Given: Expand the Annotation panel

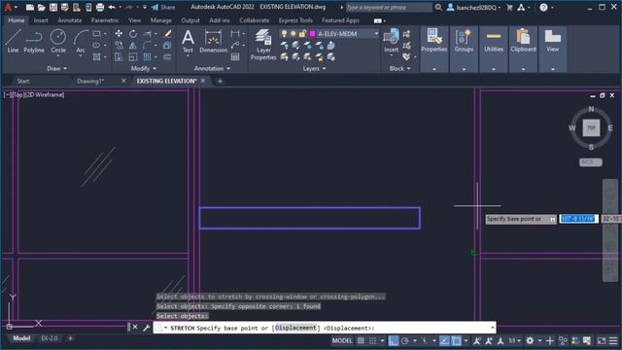Looking at the screenshot, I should (x=212, y=68).
